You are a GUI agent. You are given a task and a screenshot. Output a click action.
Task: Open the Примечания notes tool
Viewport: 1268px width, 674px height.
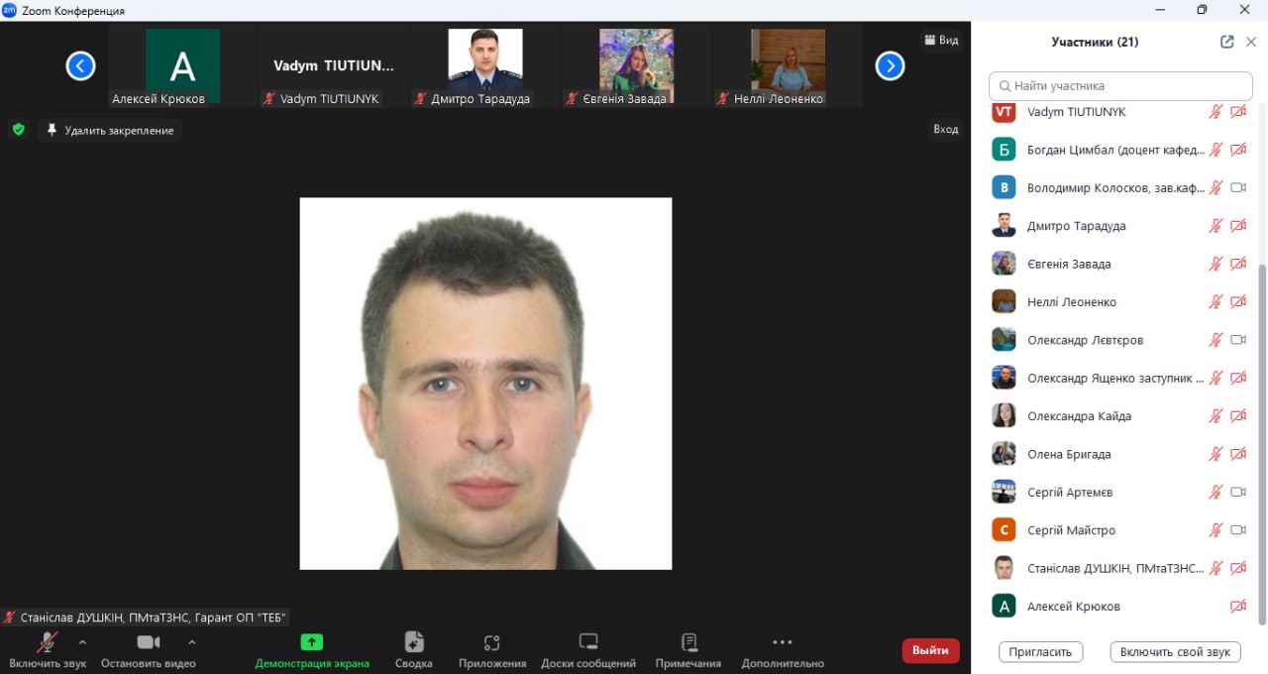688,649
